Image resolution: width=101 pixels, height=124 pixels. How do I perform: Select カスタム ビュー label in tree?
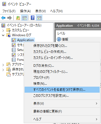click(x=20, y=30)
